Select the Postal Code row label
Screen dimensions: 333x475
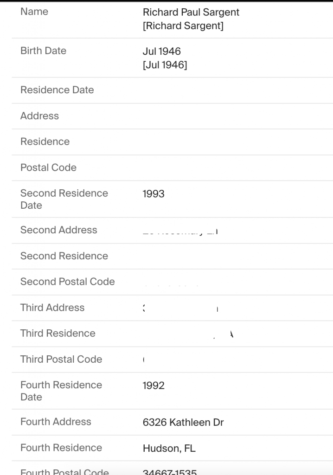click(x=48, y=168)
